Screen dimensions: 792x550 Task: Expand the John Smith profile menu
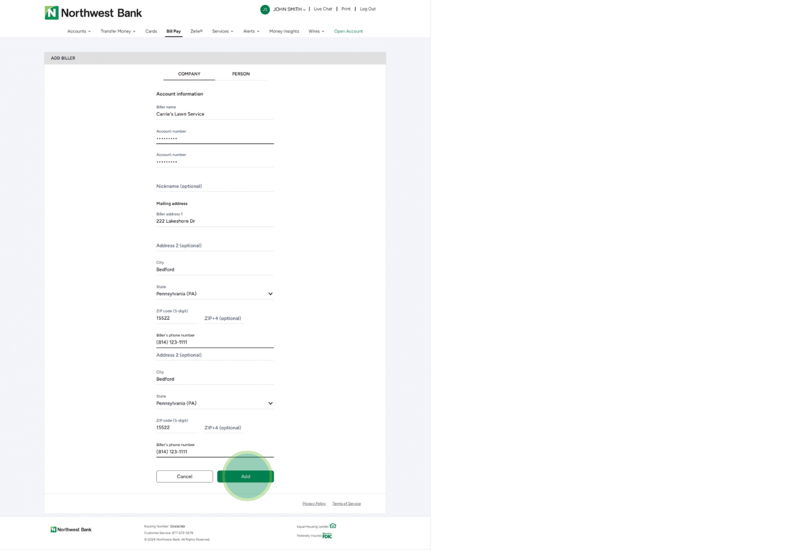289,10
